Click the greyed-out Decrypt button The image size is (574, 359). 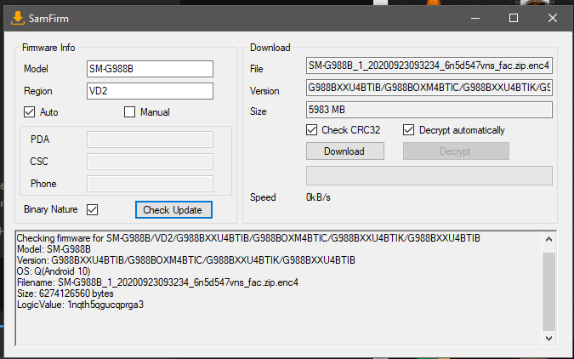click(456, 151)
